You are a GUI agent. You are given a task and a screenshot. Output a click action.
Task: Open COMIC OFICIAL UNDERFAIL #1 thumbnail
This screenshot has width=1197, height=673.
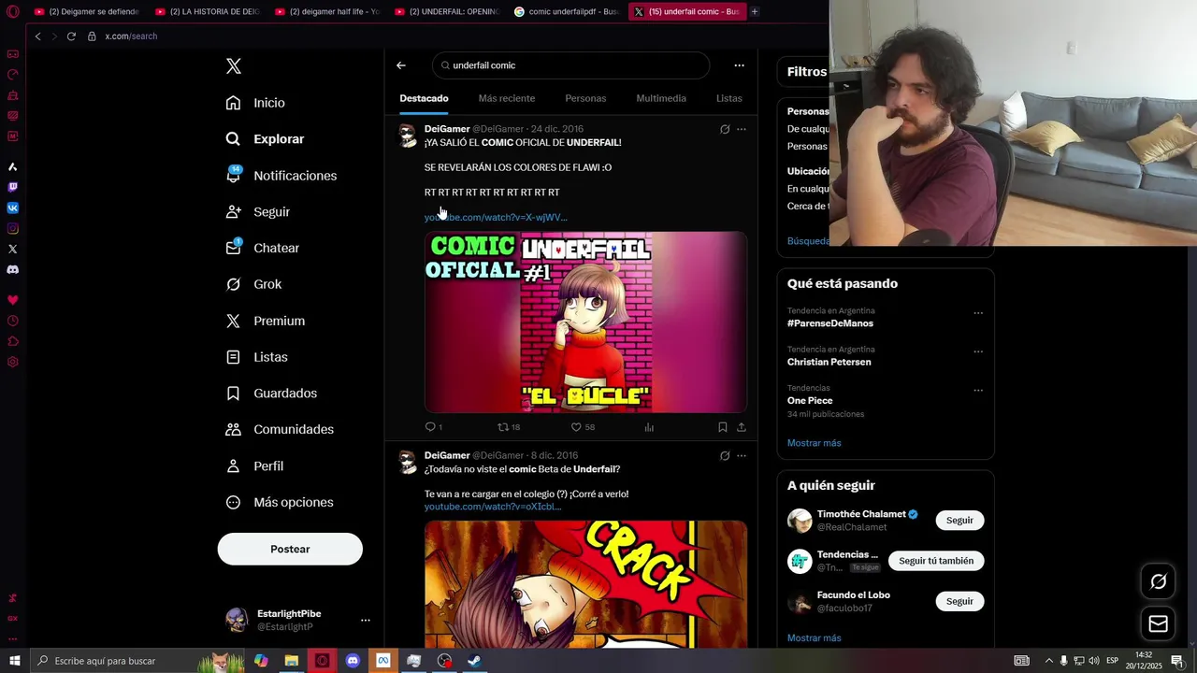pyautogui.click(x=585, y=322)
